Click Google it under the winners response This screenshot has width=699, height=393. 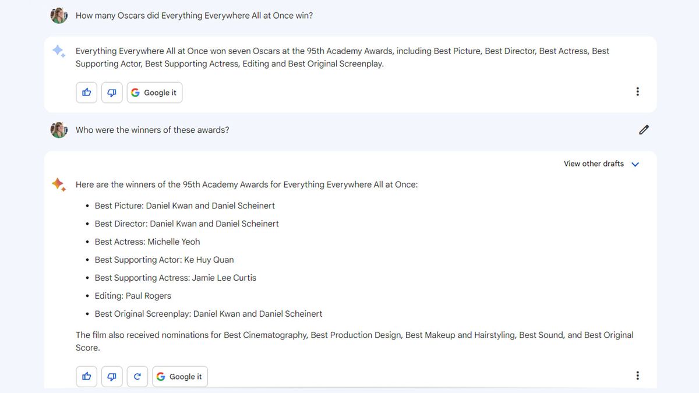point(180,376)
